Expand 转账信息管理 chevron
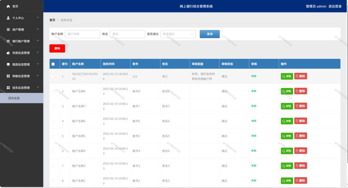 pyautogui.click(x=38, y=76)
